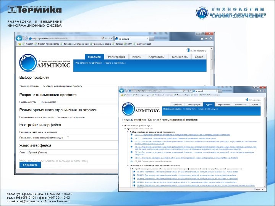Open the 'Портал производства' bookmark in the Profiles window
Screen dimensions: 275x206
coord(47,44)
